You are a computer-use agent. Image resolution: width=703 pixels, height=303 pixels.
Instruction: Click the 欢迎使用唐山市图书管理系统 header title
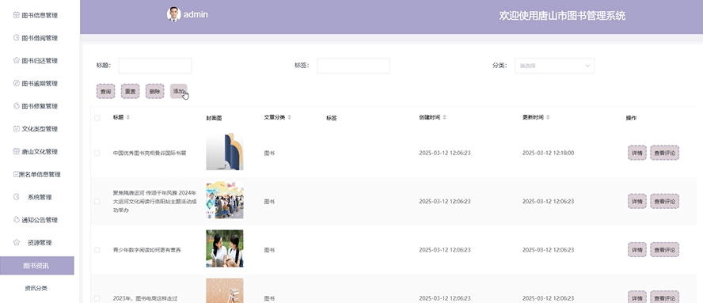(x=562, y=16)
